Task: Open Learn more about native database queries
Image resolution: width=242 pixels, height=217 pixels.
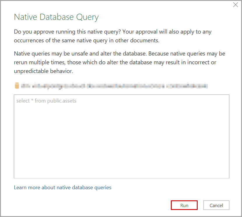Action: (63, 188)
